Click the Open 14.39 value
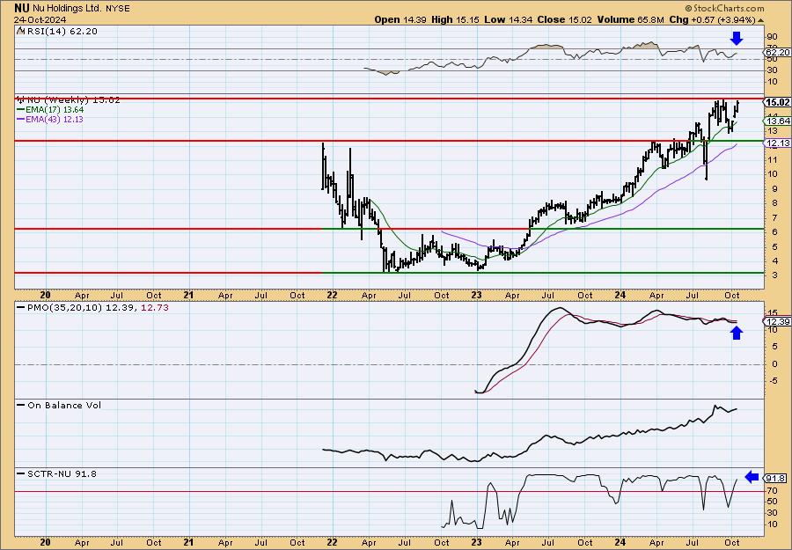Viewport: 792px width, 550px height. (400, 19)
